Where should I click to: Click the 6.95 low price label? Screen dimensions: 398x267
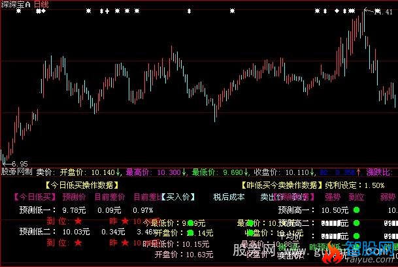coord(20,164)
